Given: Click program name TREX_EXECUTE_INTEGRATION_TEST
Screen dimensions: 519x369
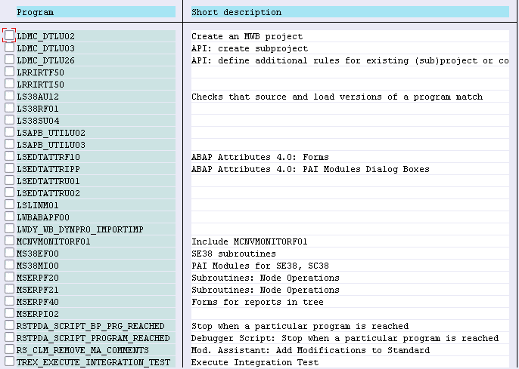Looking at the screenshot, I should tap(93, 362).
